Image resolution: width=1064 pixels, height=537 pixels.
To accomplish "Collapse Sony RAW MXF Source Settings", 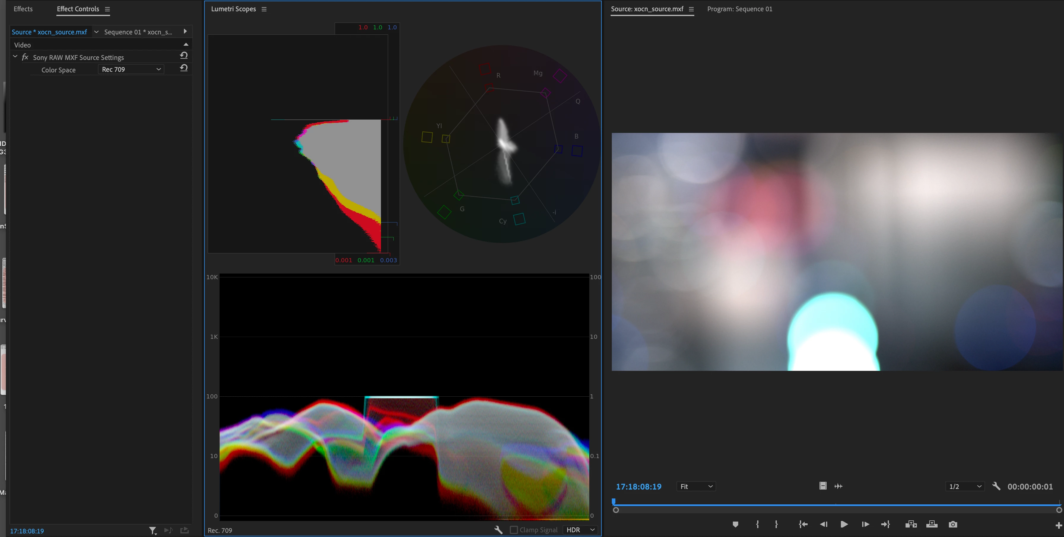I will 15,57.
